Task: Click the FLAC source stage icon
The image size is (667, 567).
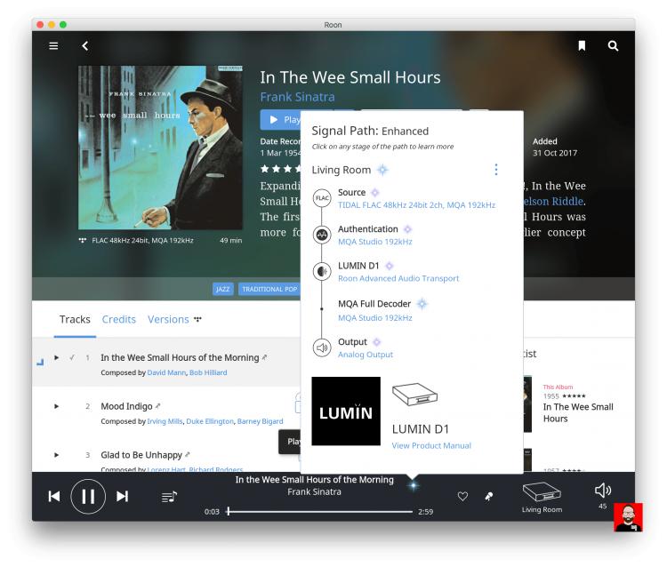Action: click(x=322, y=198)
